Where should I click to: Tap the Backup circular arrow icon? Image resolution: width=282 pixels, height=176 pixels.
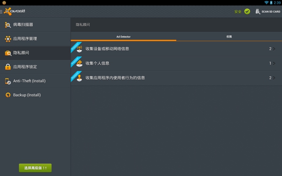point(8,95)
